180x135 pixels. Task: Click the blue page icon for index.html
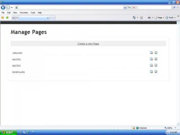click(151, 53)
